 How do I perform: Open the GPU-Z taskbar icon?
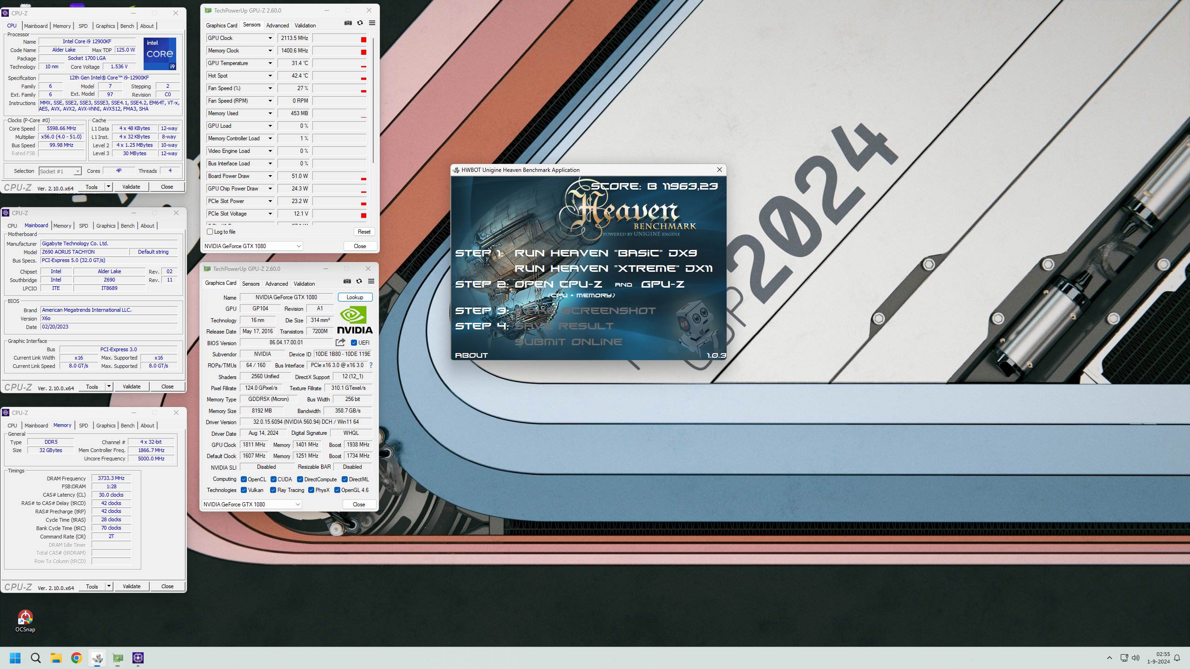(118, 658)
